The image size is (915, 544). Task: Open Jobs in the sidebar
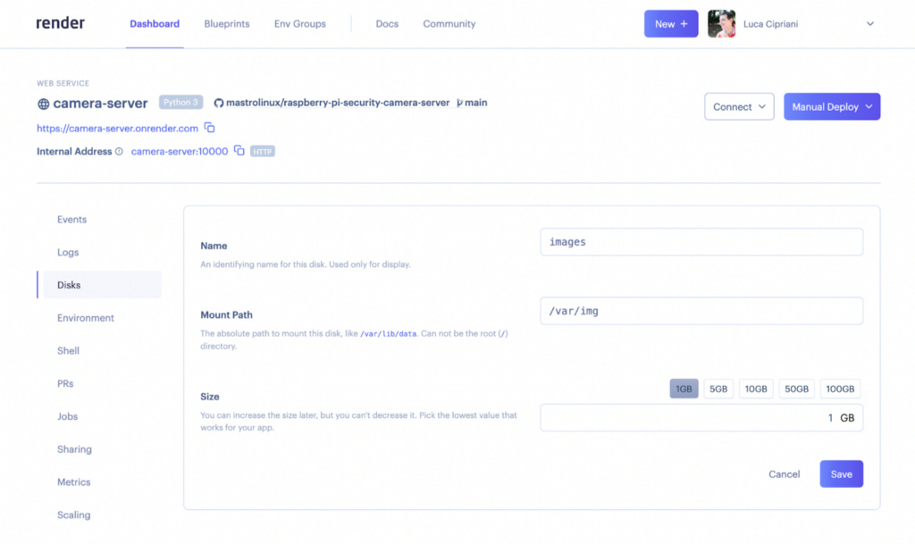[67, 416]
